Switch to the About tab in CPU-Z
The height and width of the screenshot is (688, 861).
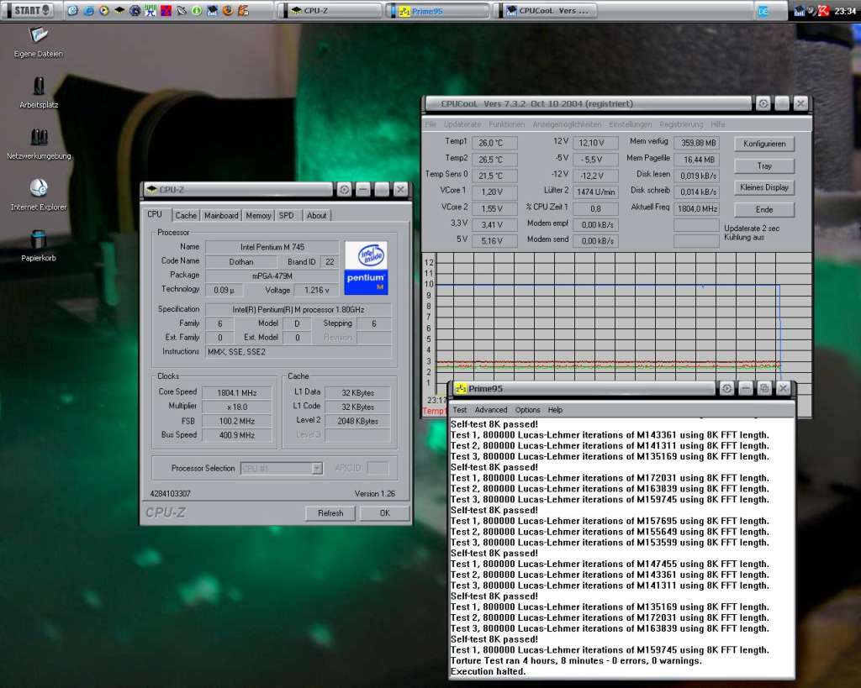(317, 216)
